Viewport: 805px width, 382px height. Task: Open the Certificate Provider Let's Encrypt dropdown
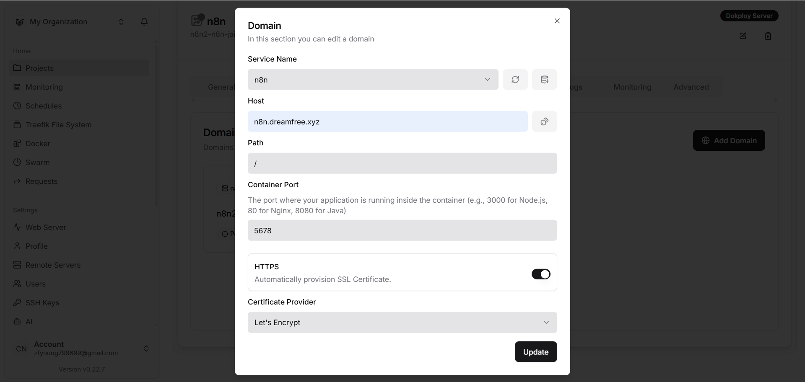[x=402, y=323]
